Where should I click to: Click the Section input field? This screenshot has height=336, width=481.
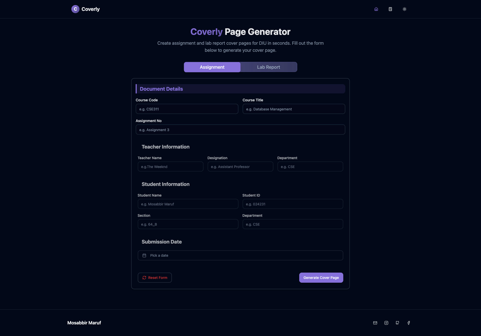tap(188, 224)
